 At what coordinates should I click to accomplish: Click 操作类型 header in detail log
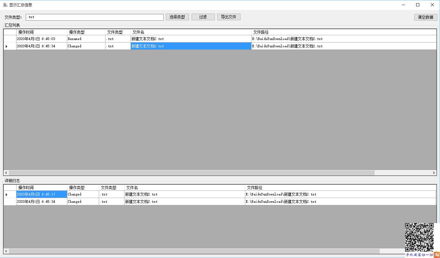[83, 188]
